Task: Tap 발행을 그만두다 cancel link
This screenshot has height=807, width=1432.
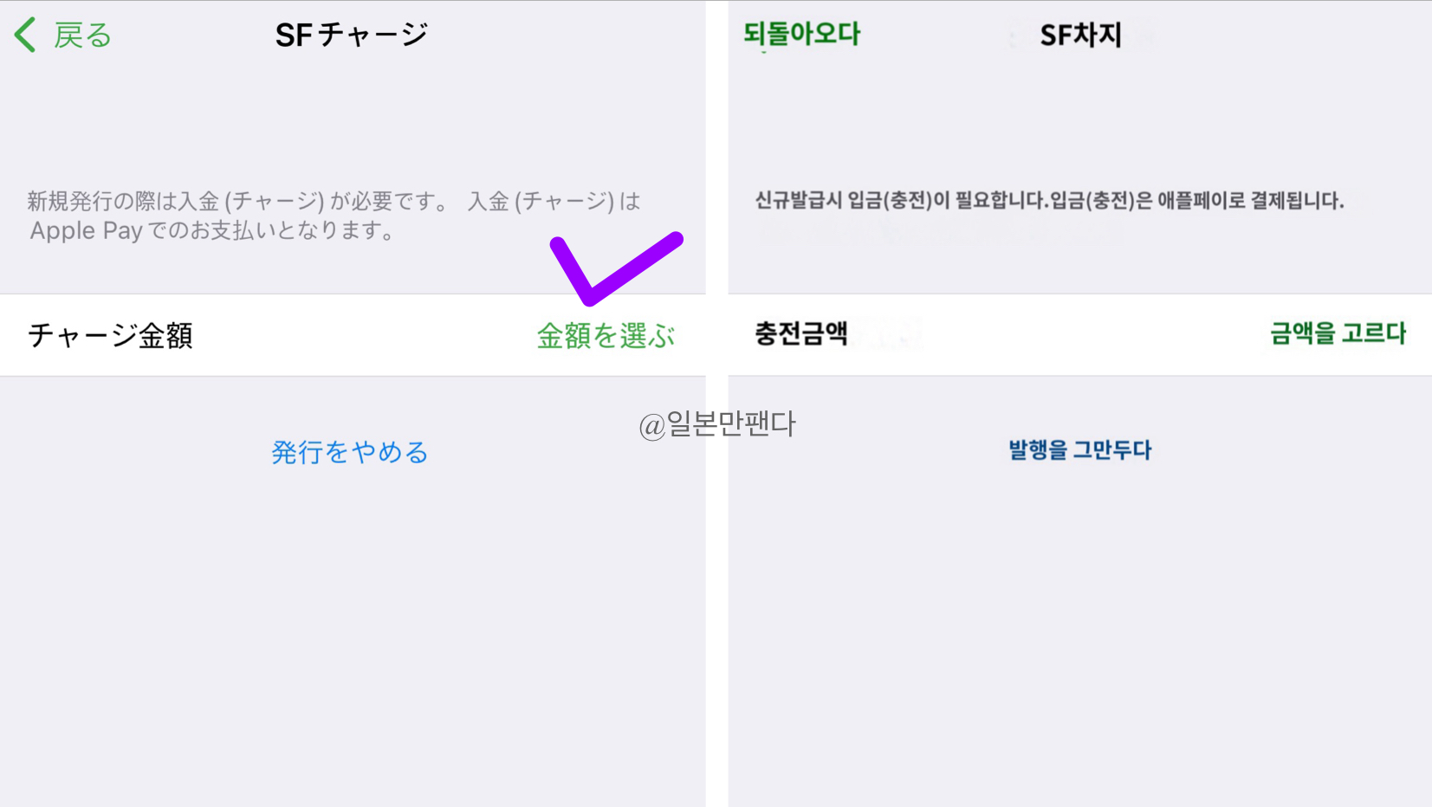Action: [1079, 449]
